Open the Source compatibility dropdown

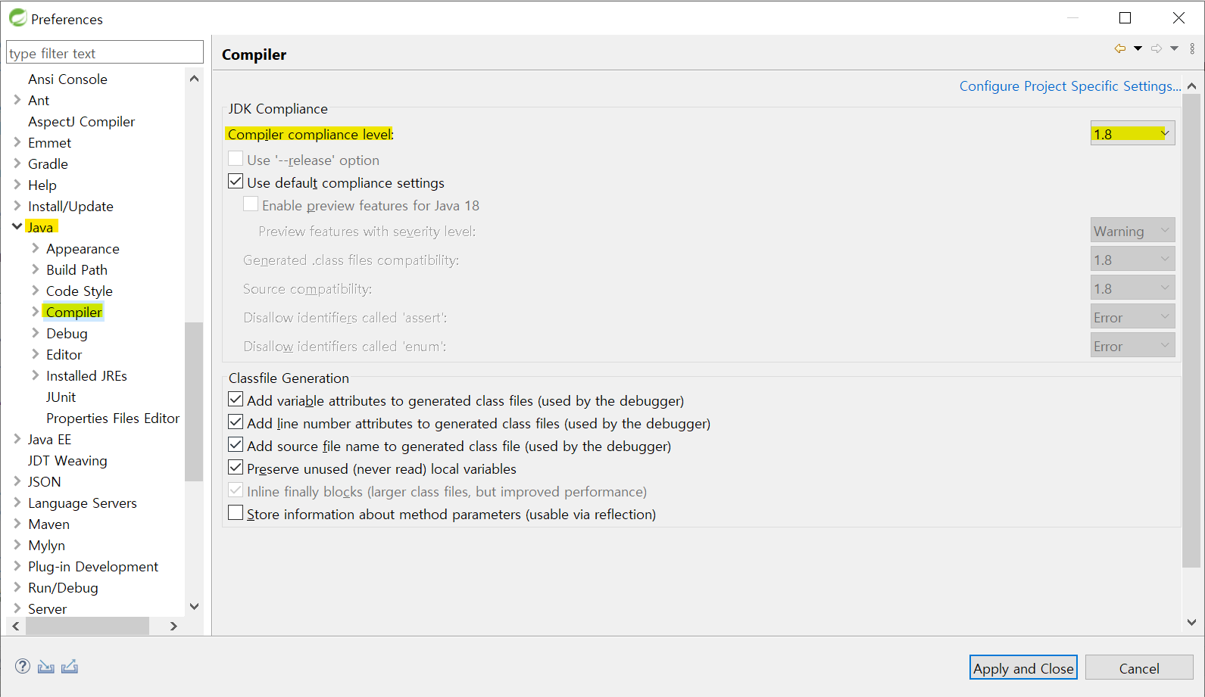pyautogui.click(x=1132, y=288)
